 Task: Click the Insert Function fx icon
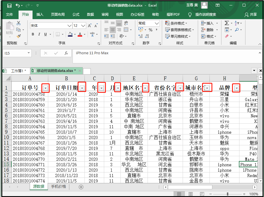[66, 53]
